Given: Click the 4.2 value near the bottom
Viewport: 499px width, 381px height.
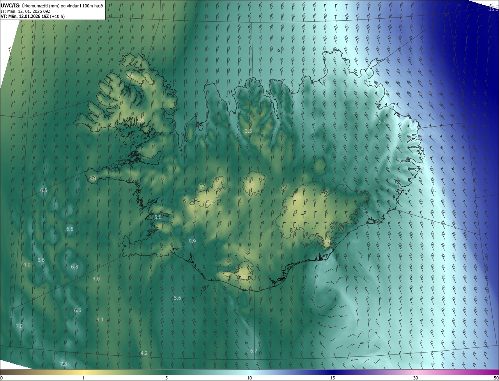Looking at the screenshot, I should pos(144,353).
